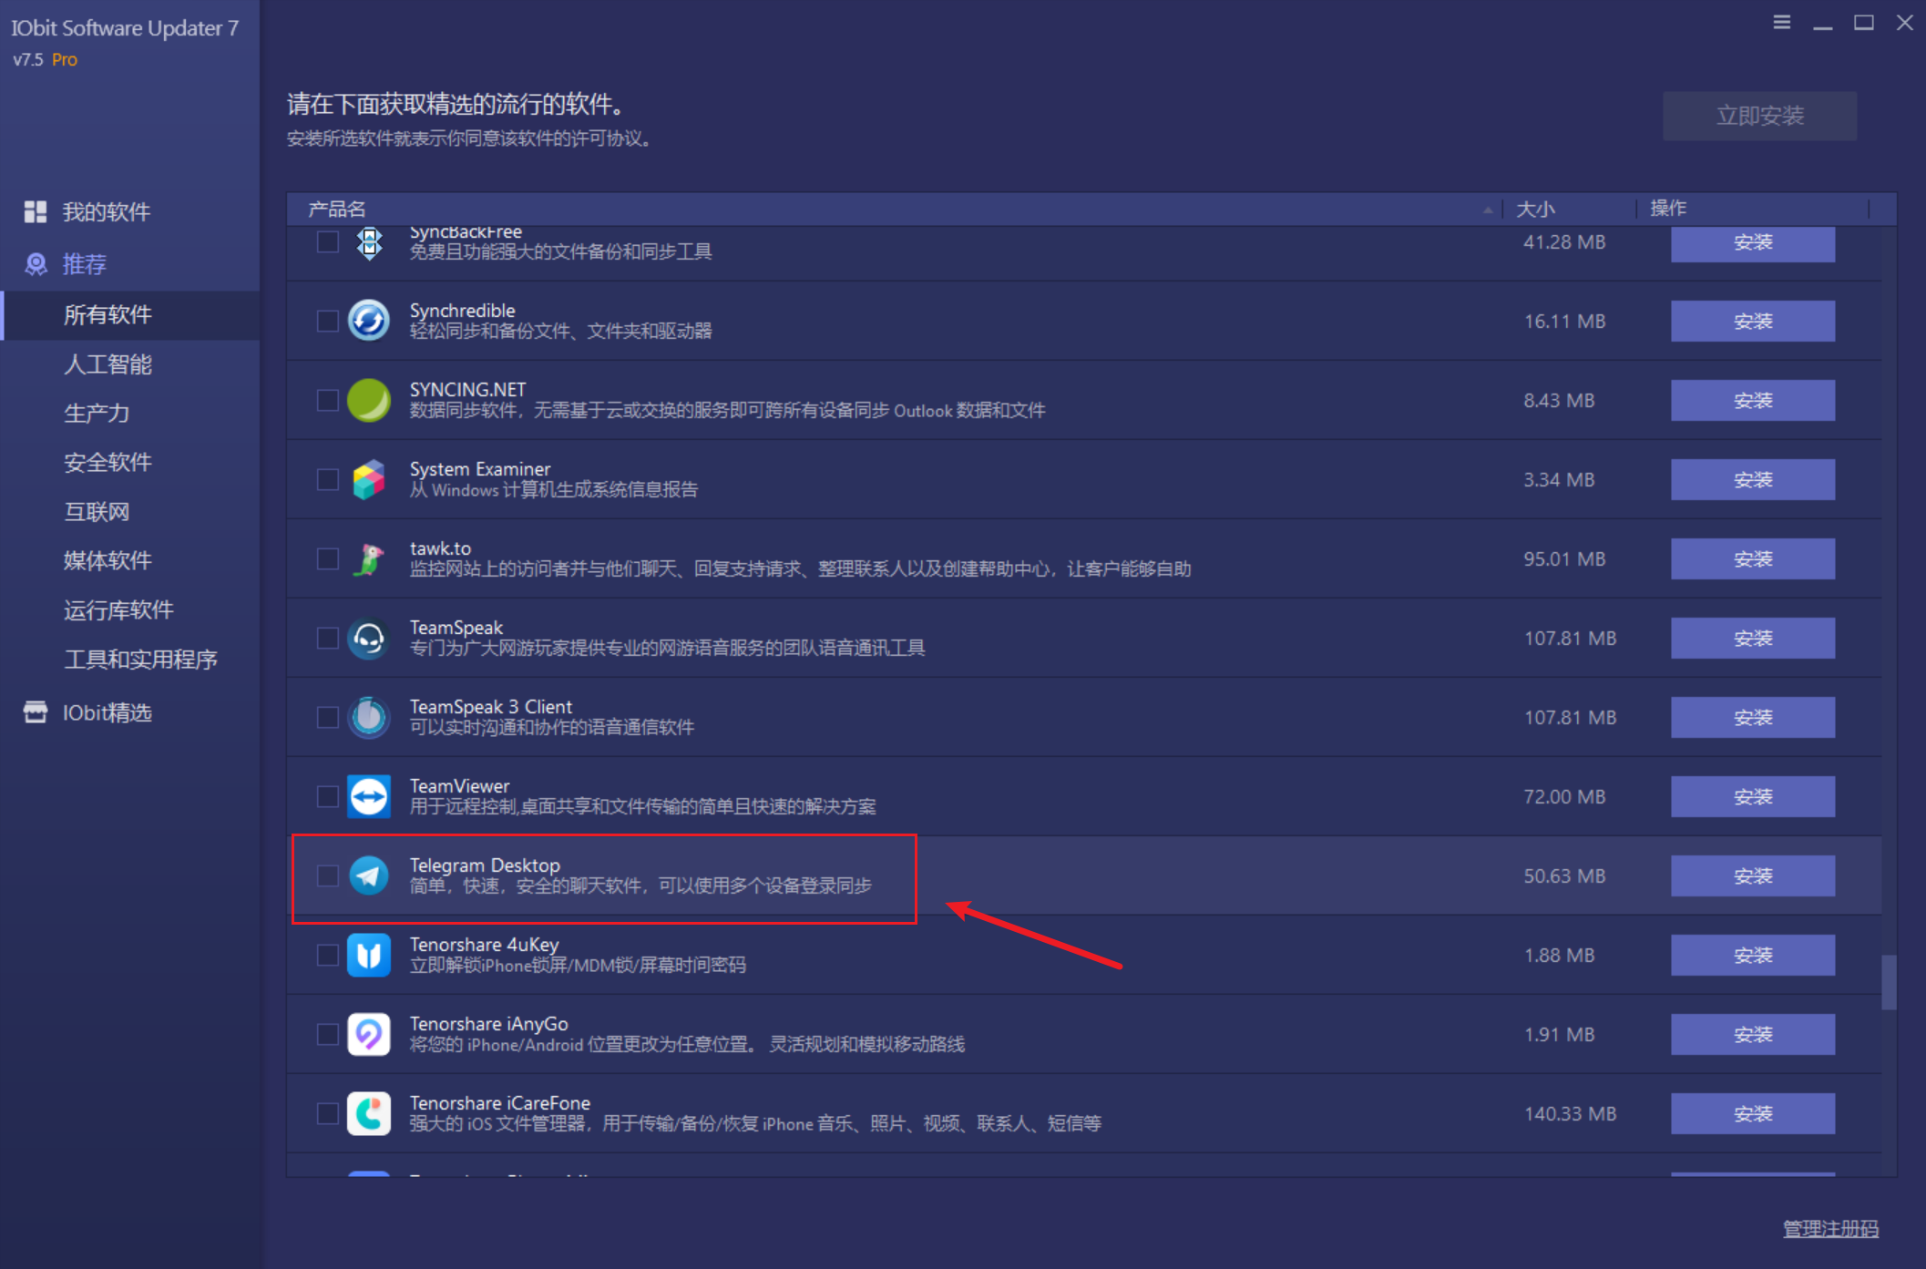
Task: Install Tenorshare iCareFone with 安装 button
Action: (1752, 1113)
